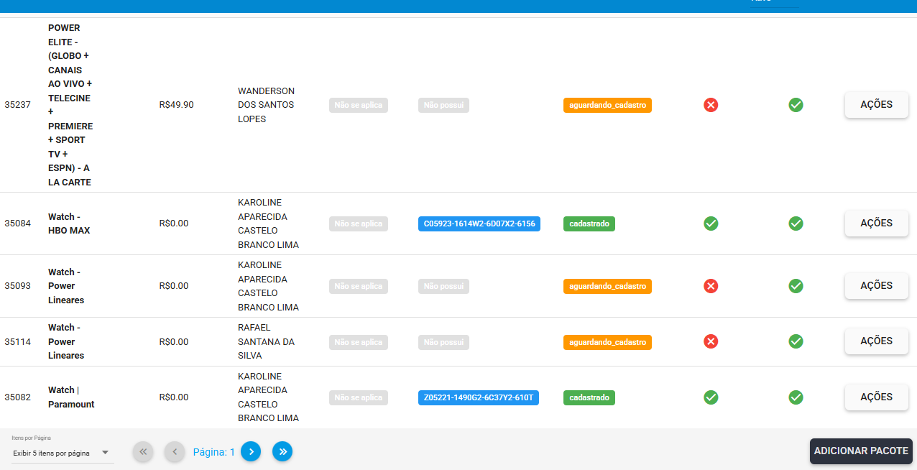Click price R$49.90
This screenshot has width=917, height=470.
176,105
